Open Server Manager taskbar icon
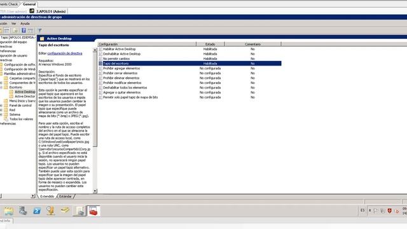Viewport: 407px width, 229px height. pyautogui.click(x=23, y=211)
